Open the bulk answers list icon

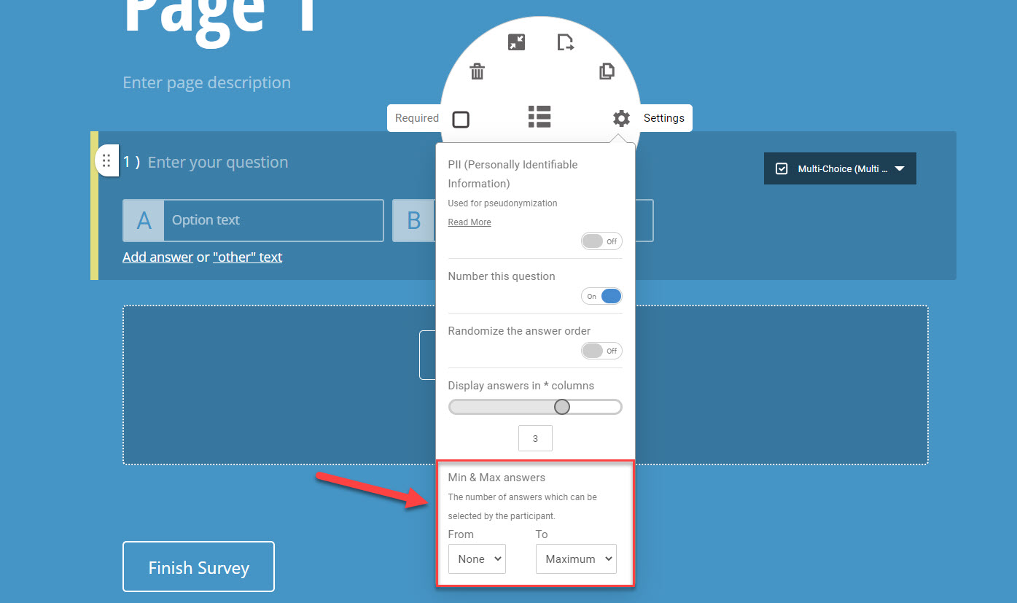tap(539, 117)
